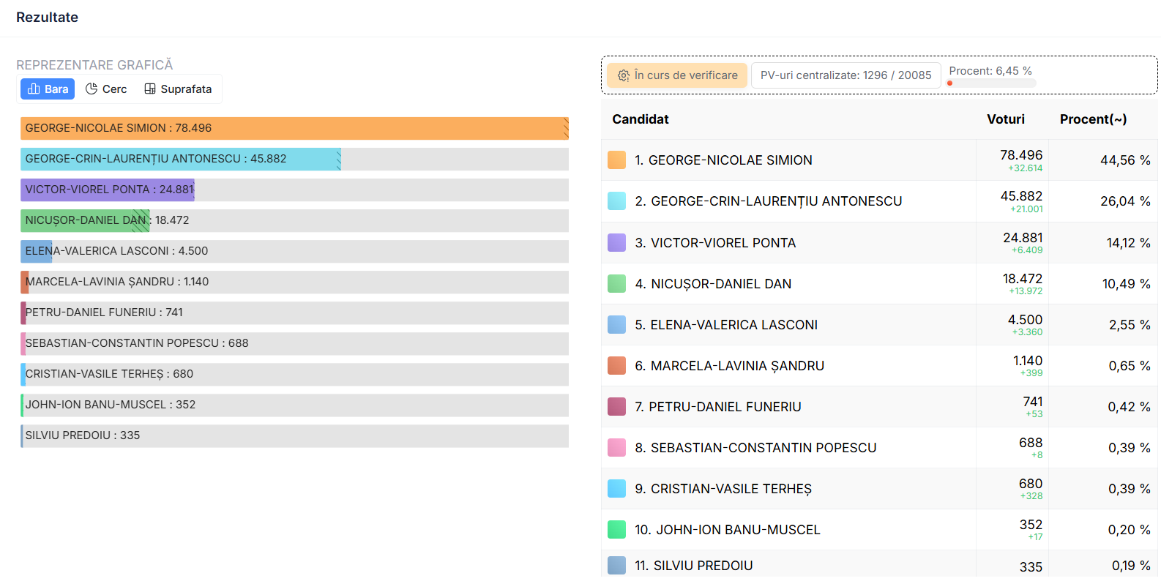
Task: Switch to the Bara chart view
Action: 48,89
